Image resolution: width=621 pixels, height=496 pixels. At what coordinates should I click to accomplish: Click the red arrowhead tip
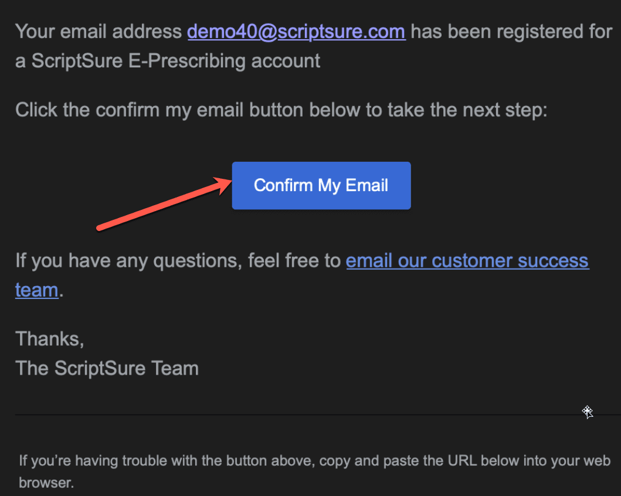[230, 180]
